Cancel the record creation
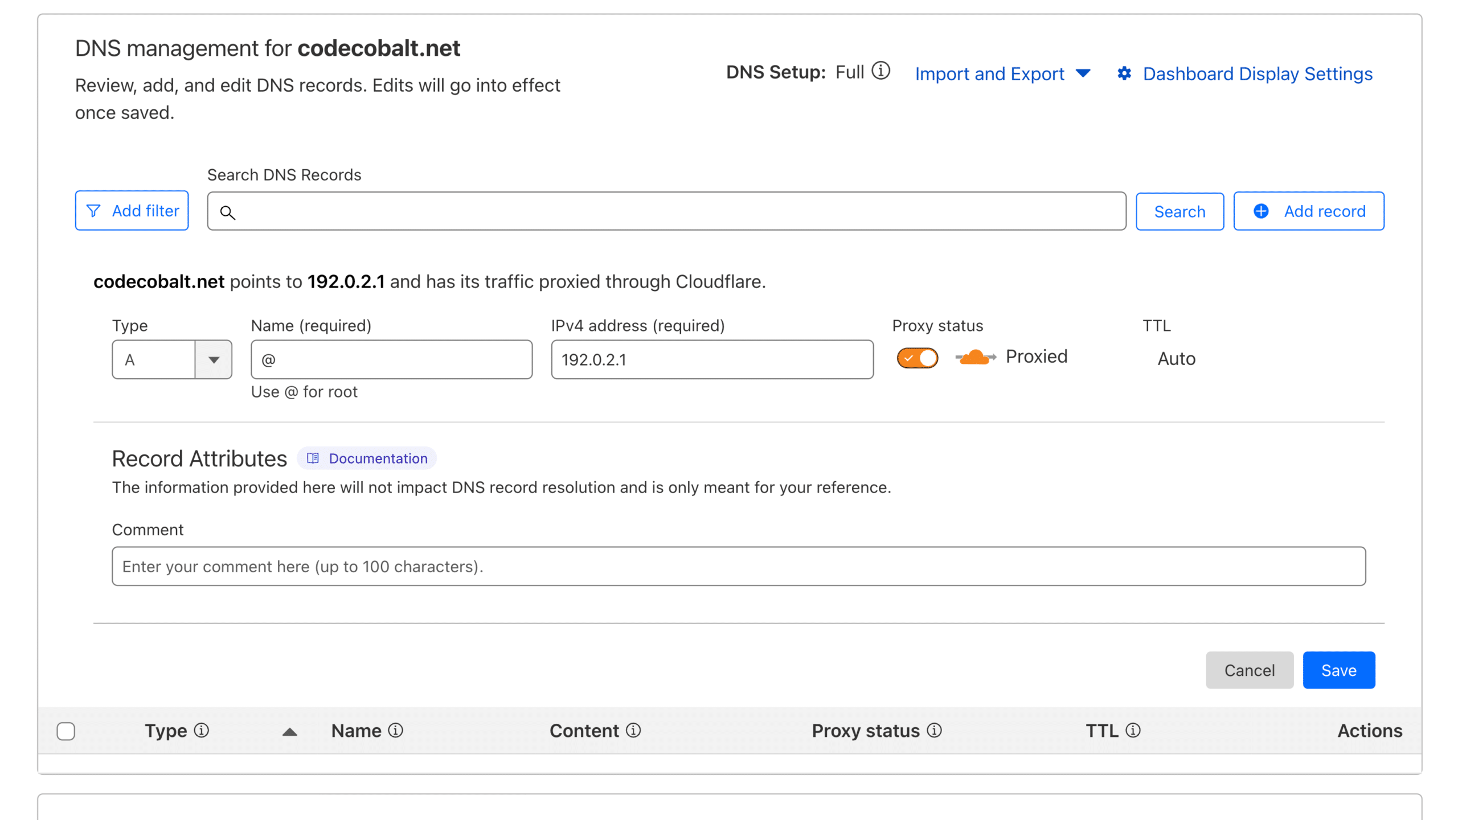 point(1250,670)
